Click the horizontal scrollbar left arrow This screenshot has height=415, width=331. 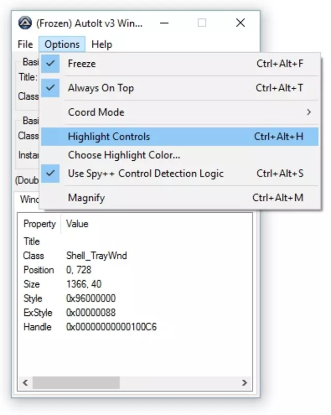(x=25, y=383)
